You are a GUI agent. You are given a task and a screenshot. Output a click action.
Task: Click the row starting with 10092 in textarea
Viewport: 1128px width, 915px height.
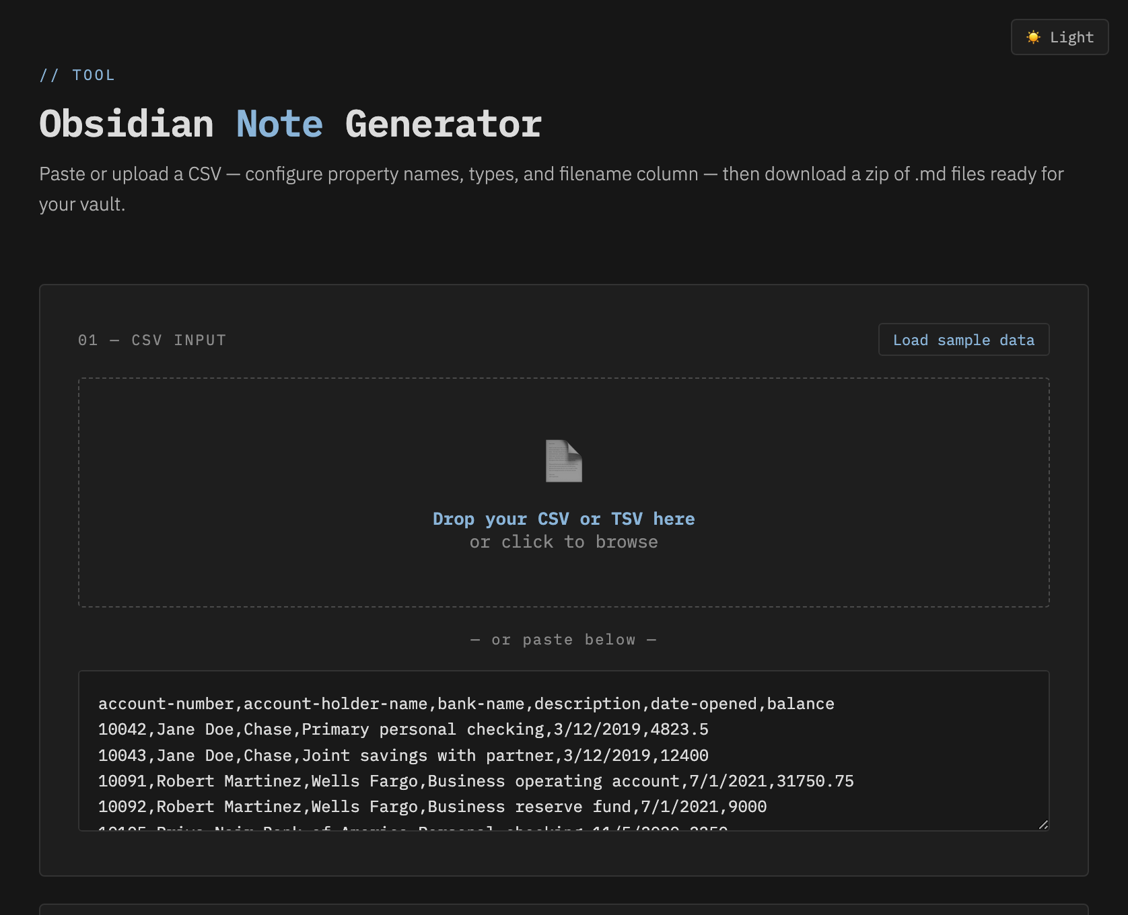[x=432, y=807]
